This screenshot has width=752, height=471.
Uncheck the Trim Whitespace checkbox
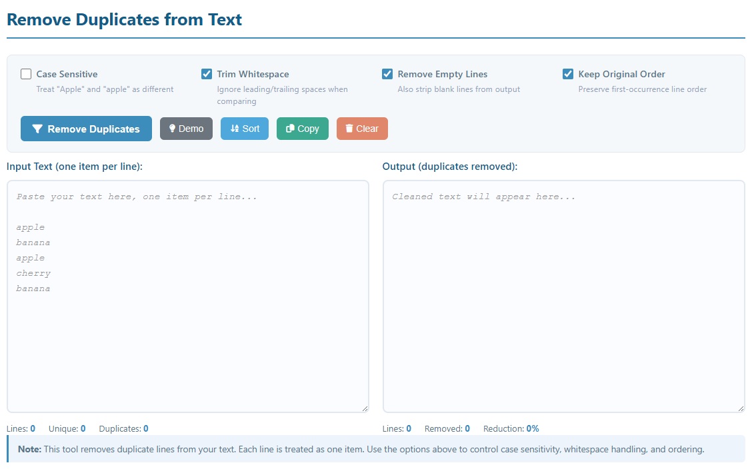pos(207,74)
